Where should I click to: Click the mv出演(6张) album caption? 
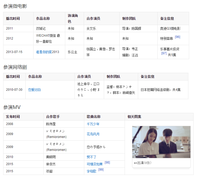coord(143,163)
